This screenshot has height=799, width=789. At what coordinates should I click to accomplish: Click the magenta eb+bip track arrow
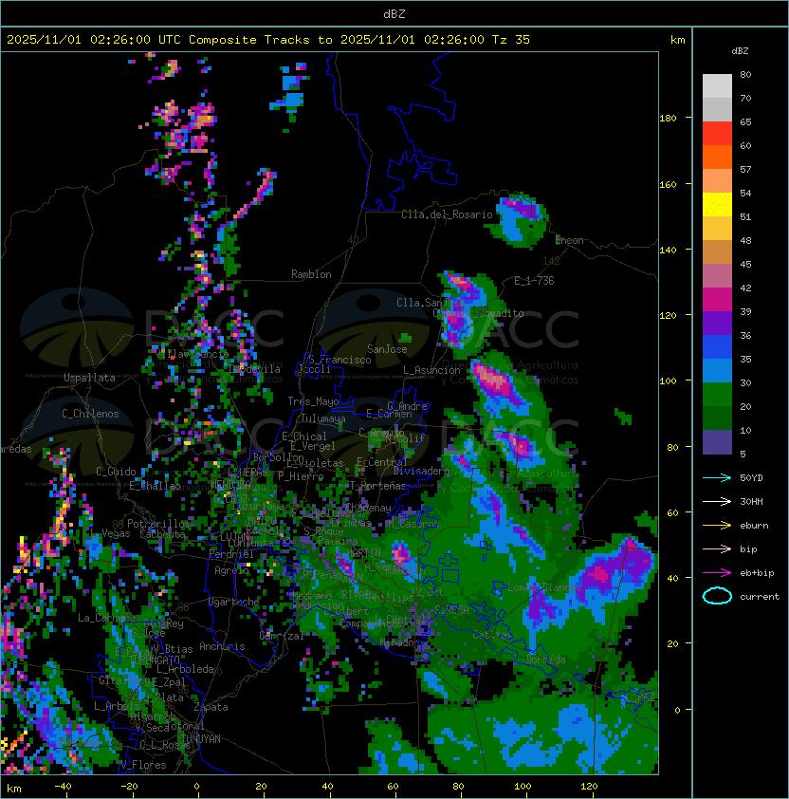[717, 573]
